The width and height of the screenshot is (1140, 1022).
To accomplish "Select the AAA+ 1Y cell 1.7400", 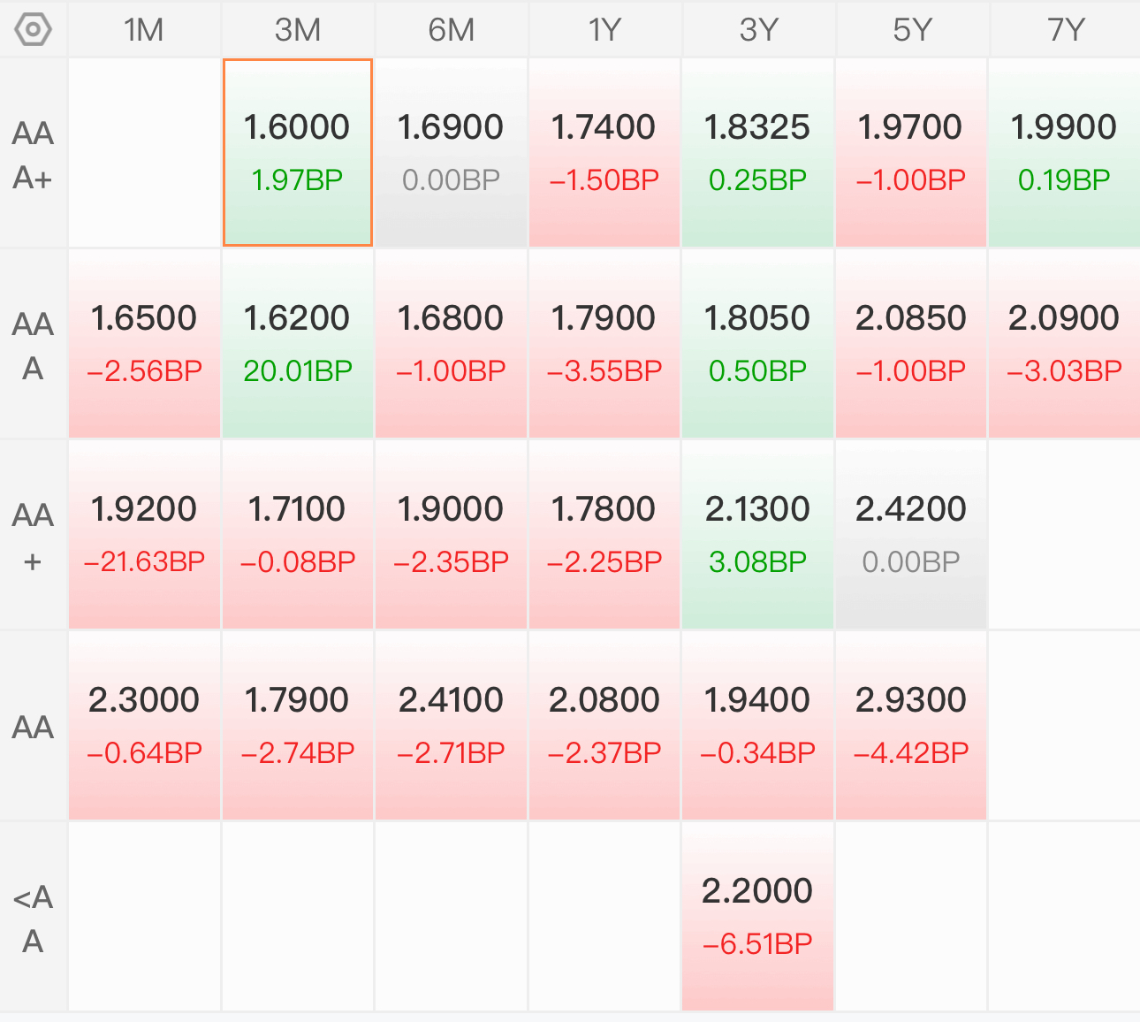I will [x=604, y=153].
